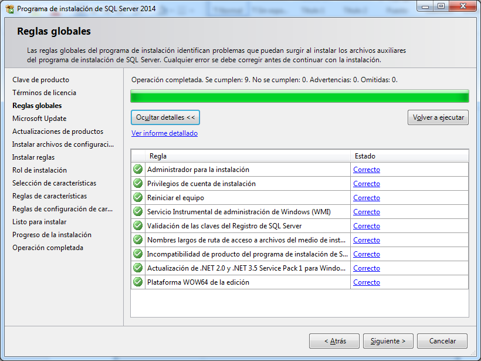Click the SQL Server setup title bar icon

10,9
